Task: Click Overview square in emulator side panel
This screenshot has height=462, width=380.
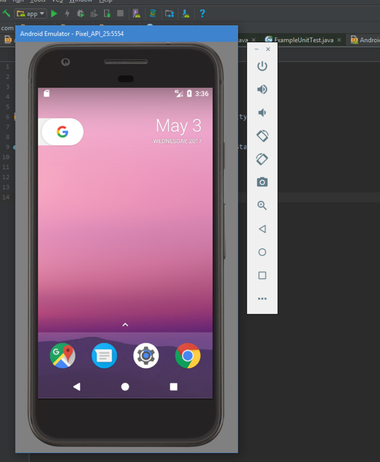Action: [262, 275]
